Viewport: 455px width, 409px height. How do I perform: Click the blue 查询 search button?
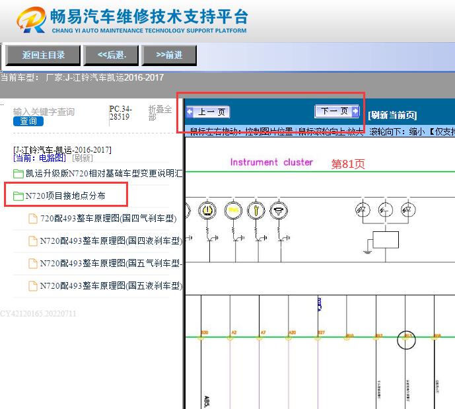point(28,121)
